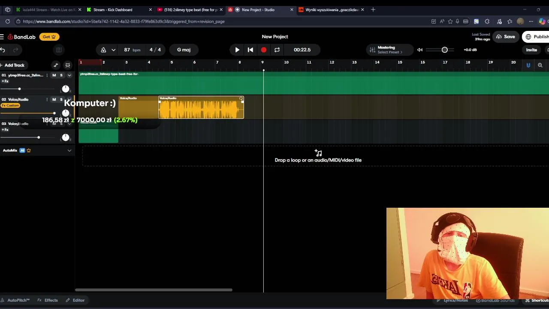The width and height of the screenshot is (549, 309).
Task: Select the green track 03 audio region
Action: [x=98, y=132]
